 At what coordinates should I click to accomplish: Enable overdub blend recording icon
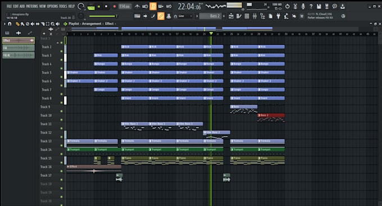(x=161, y=6)
